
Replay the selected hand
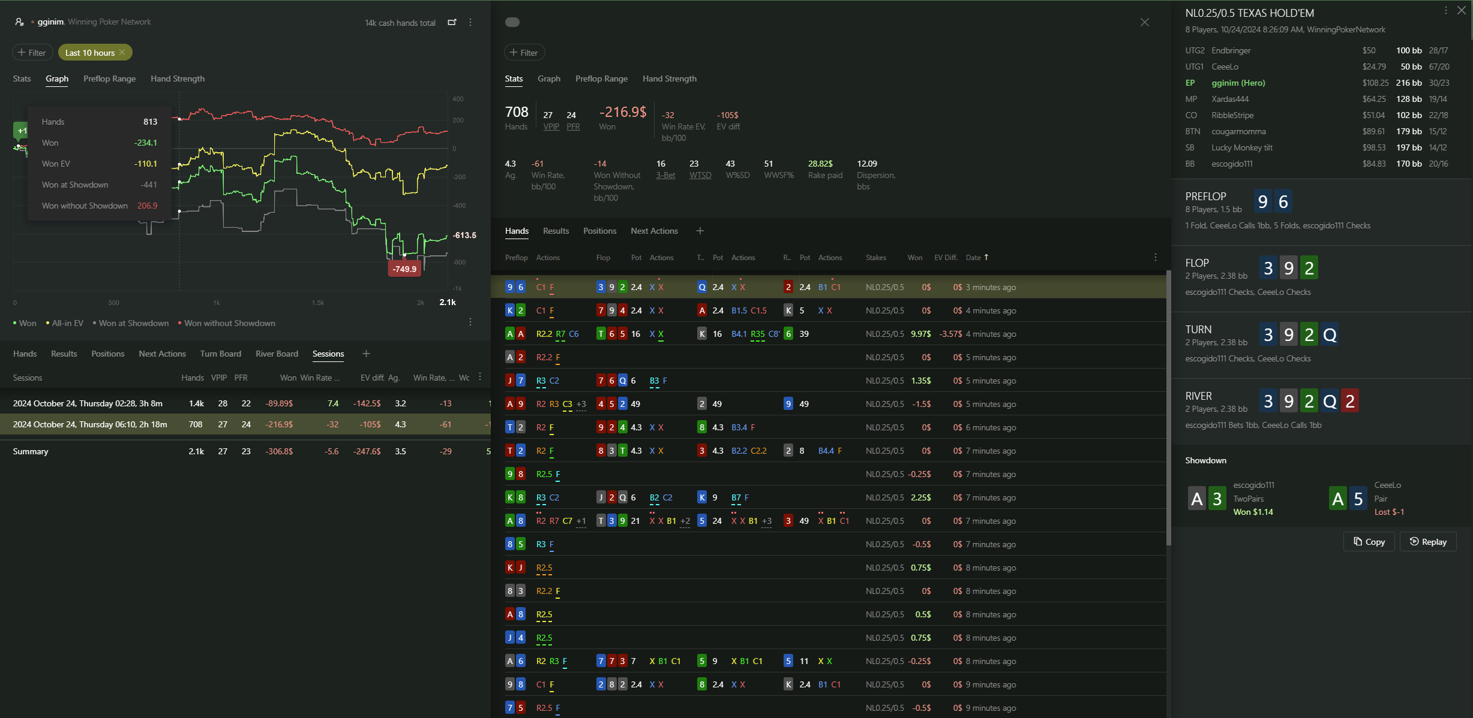pyautogui.click(x=1428, y=542)
